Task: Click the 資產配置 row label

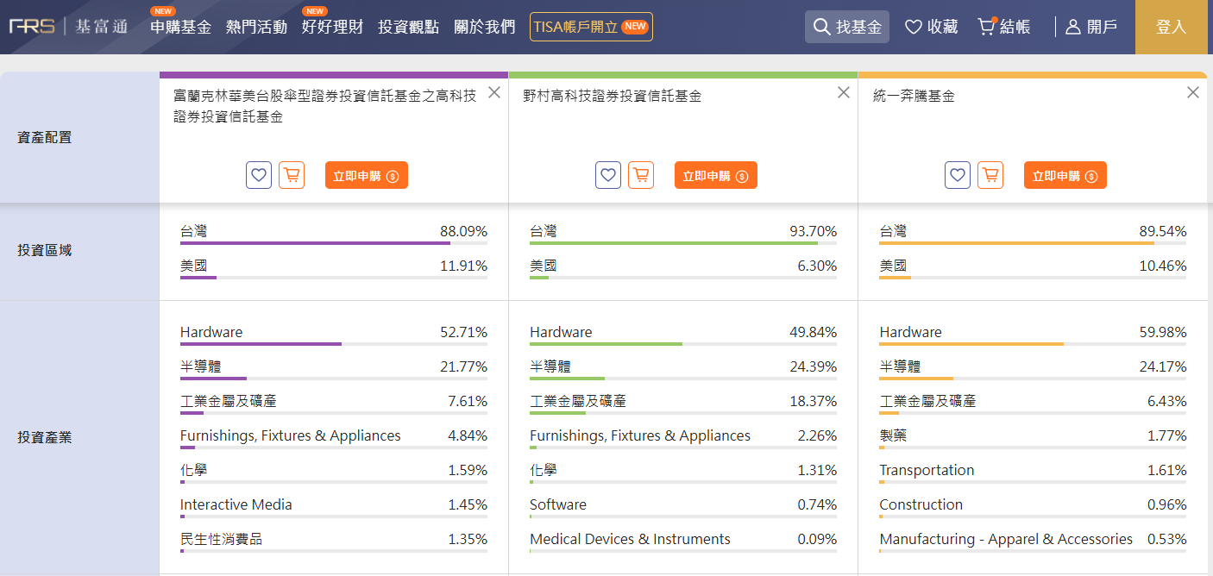Action: pos(45,137)
